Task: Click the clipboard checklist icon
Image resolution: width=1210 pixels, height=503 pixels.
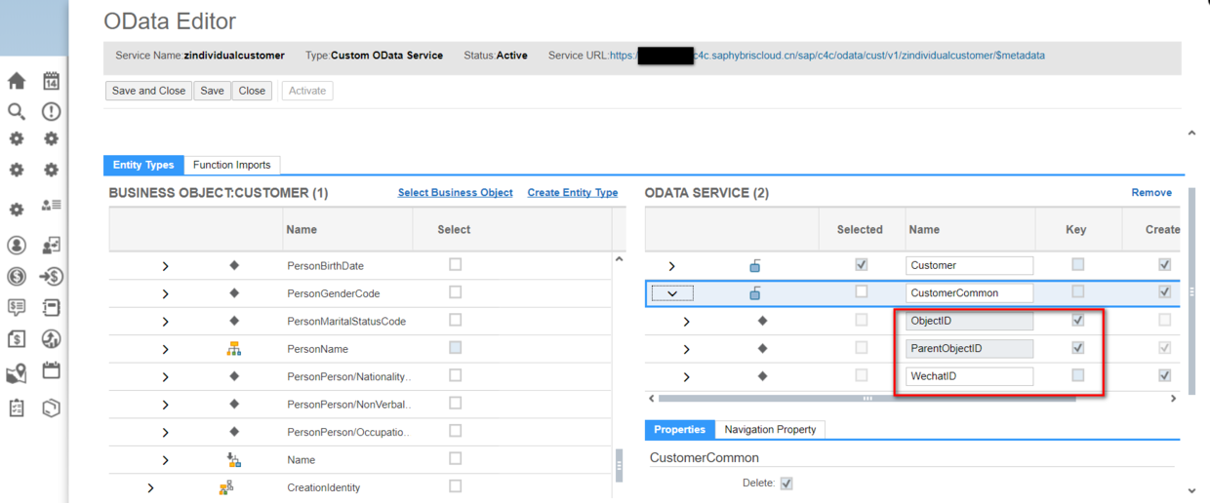Action: 17,408
